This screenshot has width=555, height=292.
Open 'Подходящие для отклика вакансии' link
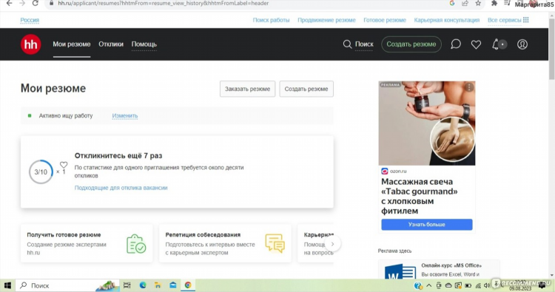[x=121, y=188]
